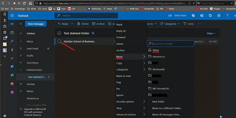This screenshot has width=236, height=118.
Task: Open the Outlook app launcher grid
Action: pos(12,15)
